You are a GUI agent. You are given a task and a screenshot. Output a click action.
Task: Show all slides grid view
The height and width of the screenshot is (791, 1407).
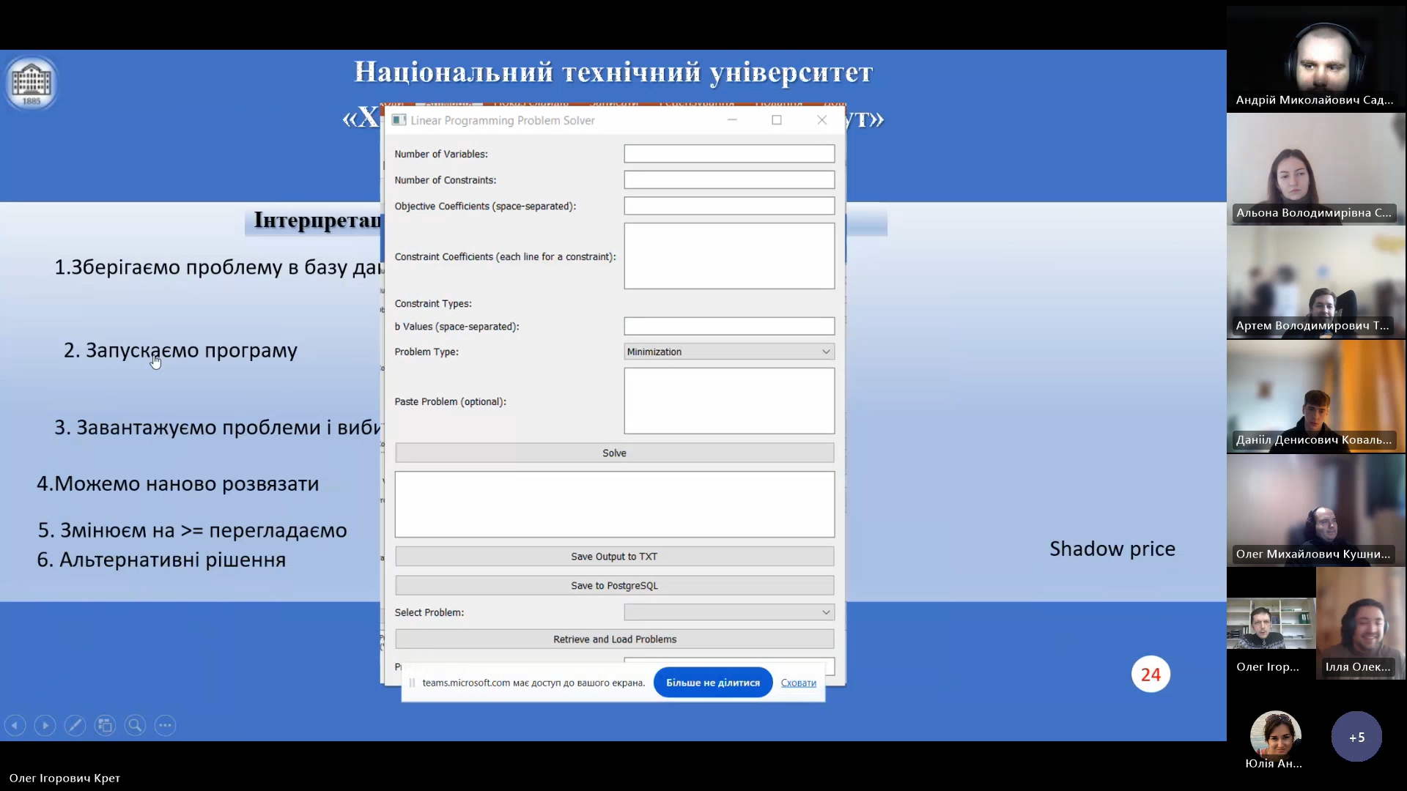pyautogui.click(x=105, y=725)
